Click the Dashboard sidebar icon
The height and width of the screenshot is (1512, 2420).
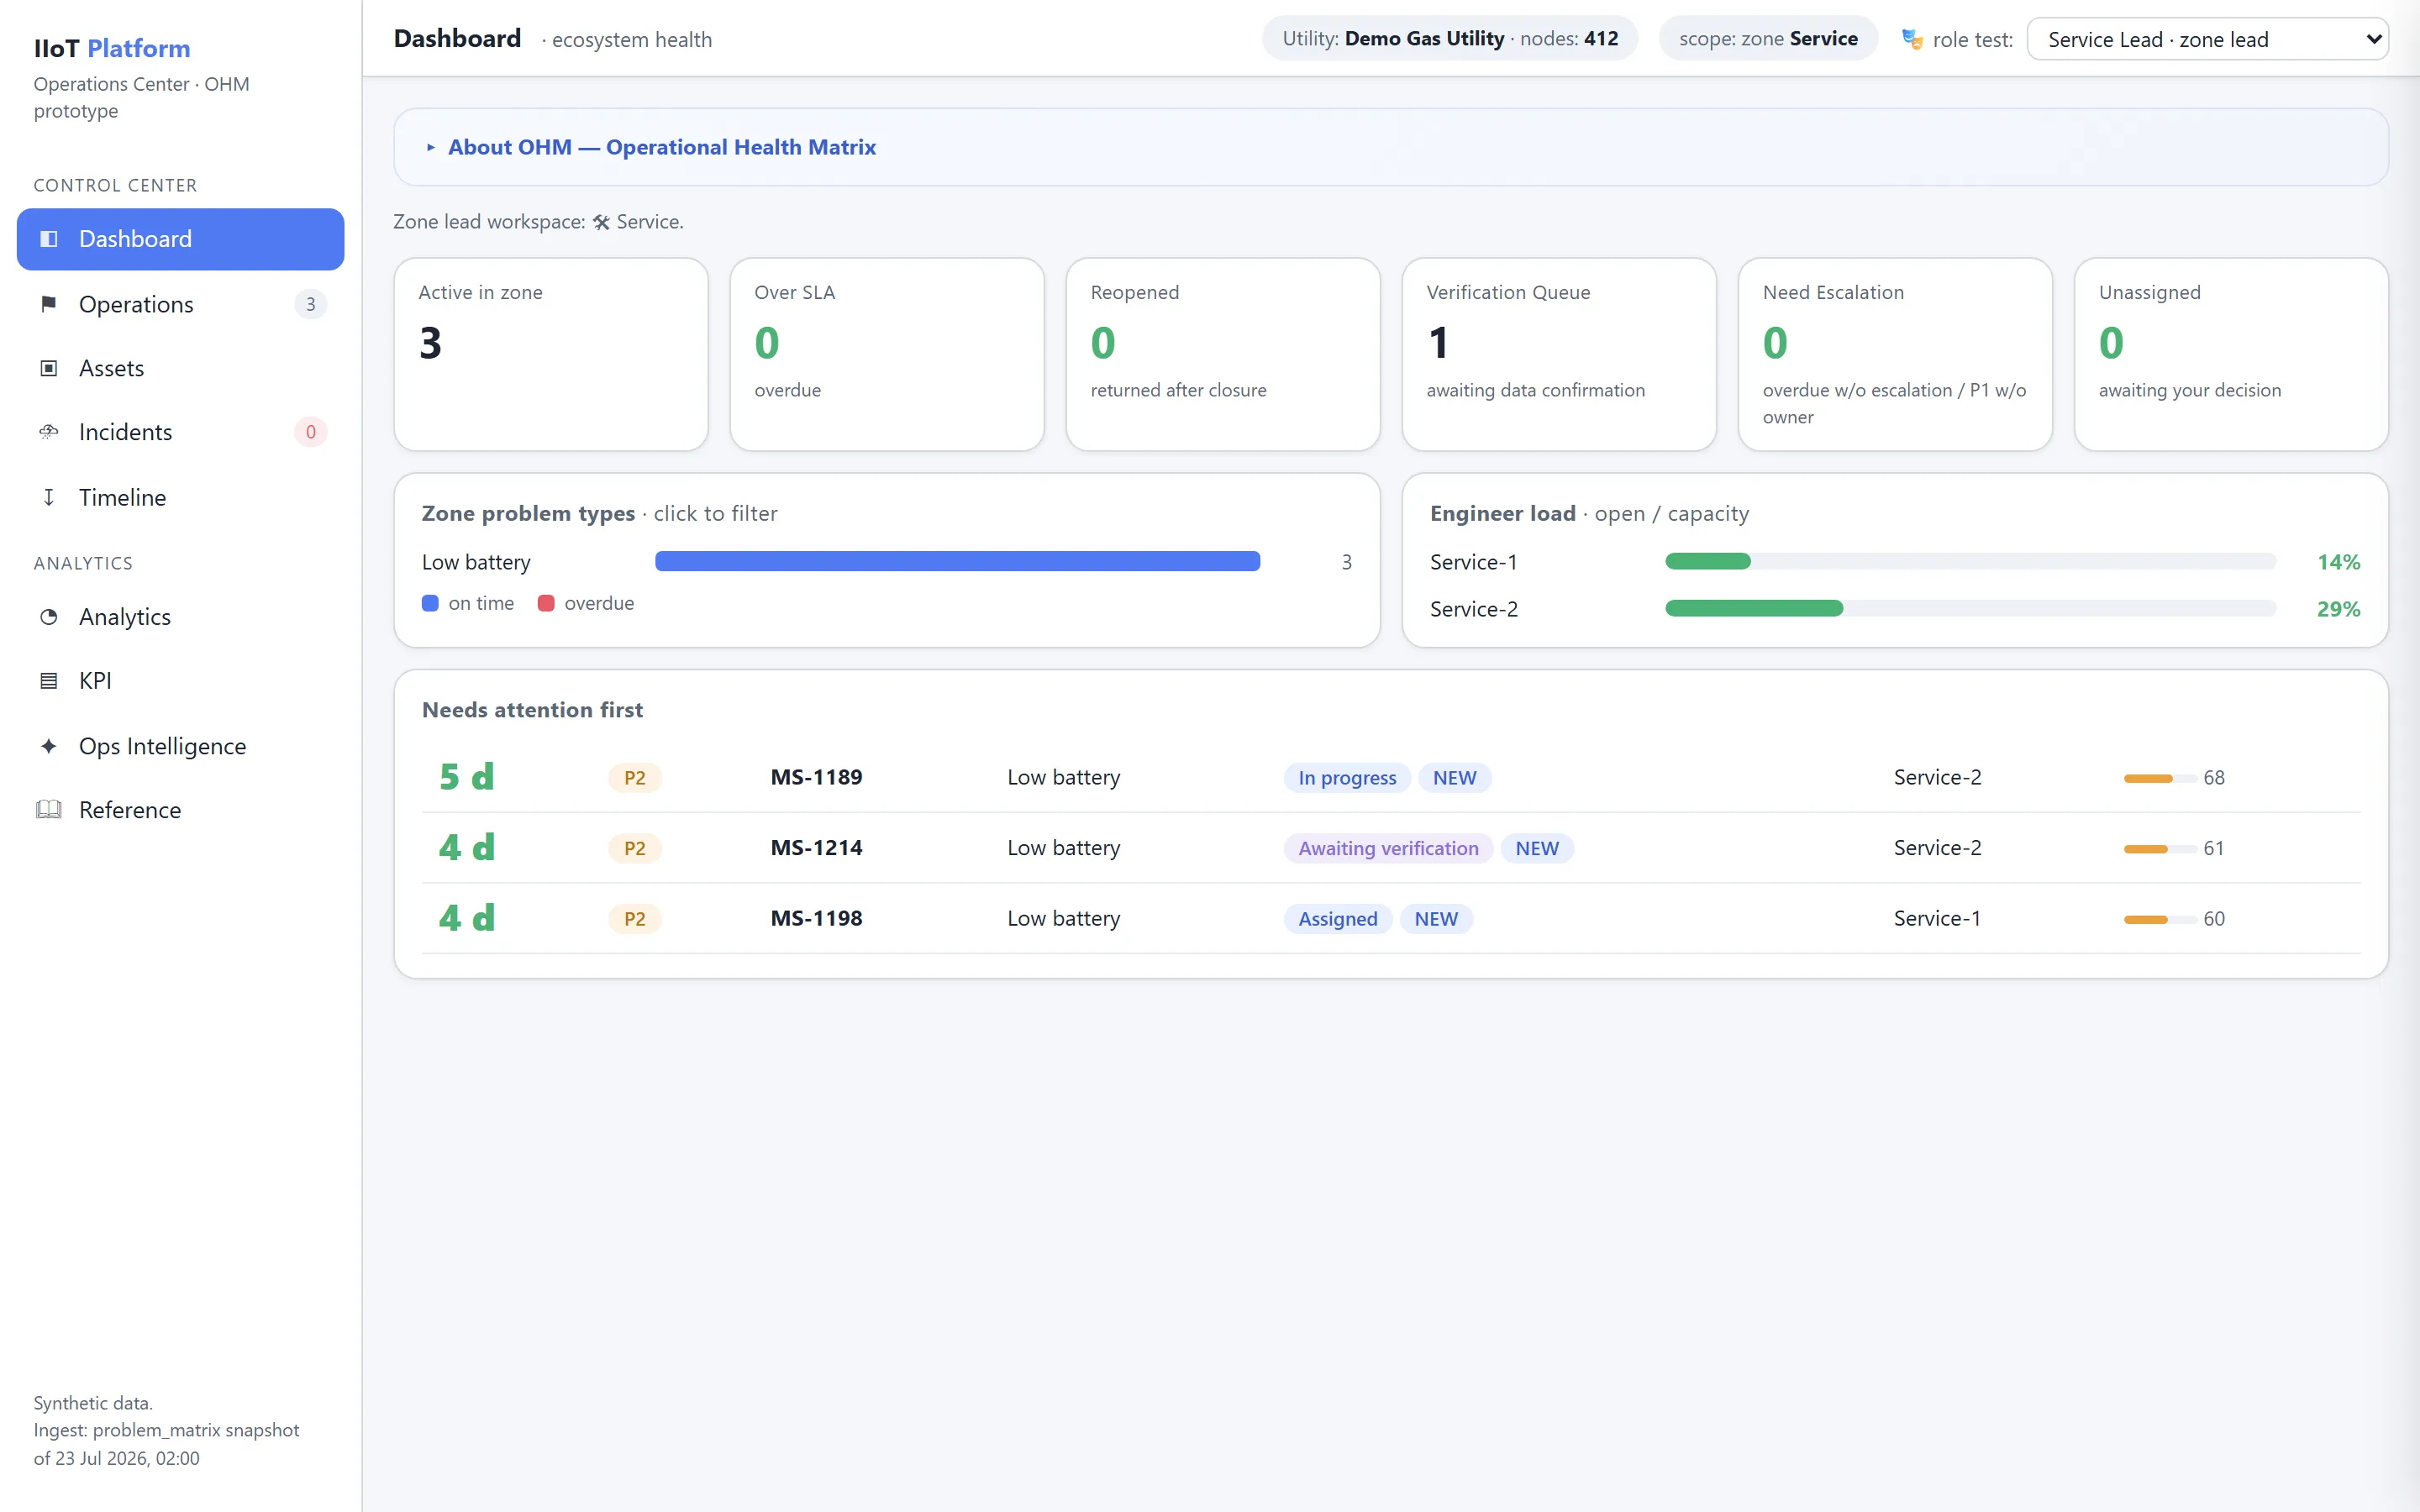point(48,239)
